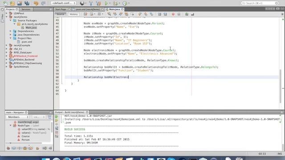Select main(String[] args) in Navigator
285x160 pixels.
tap(28, 122)
